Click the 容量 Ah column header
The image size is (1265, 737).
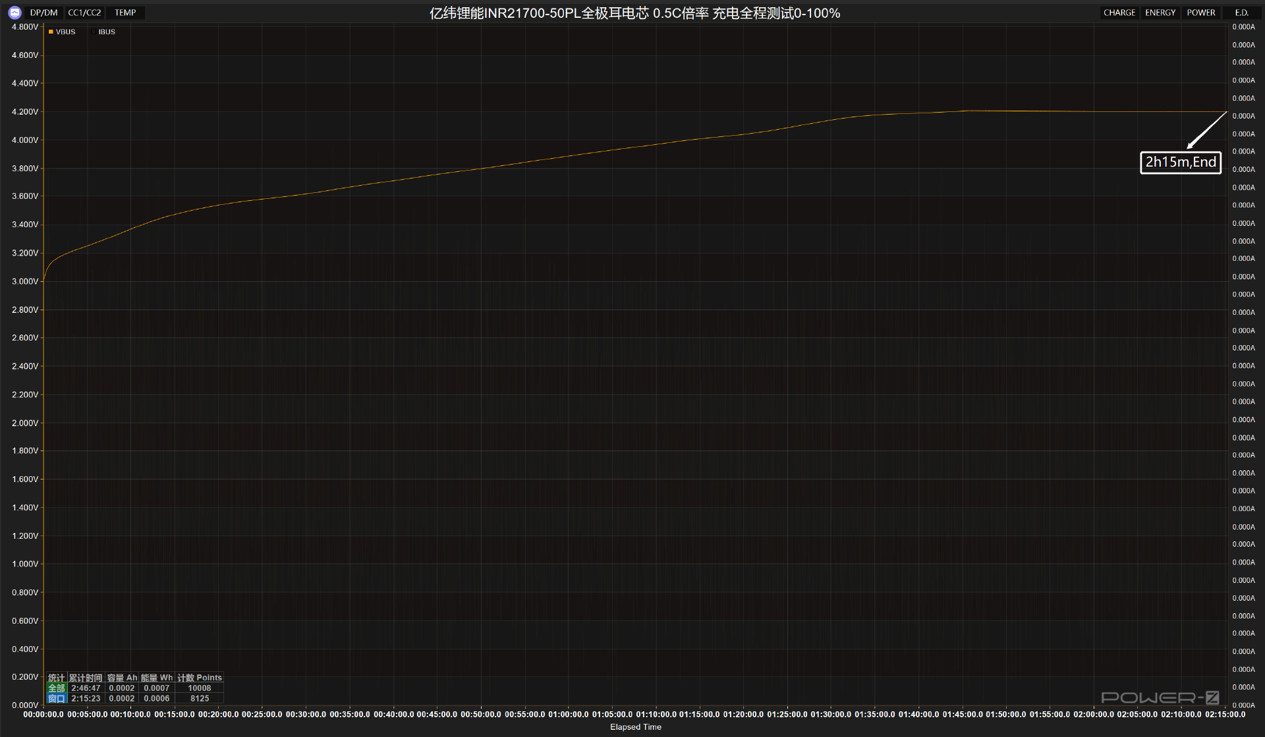122,678
